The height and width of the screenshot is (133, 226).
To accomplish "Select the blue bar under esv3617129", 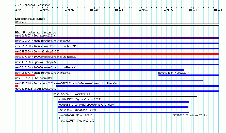I will coord(117,59).
